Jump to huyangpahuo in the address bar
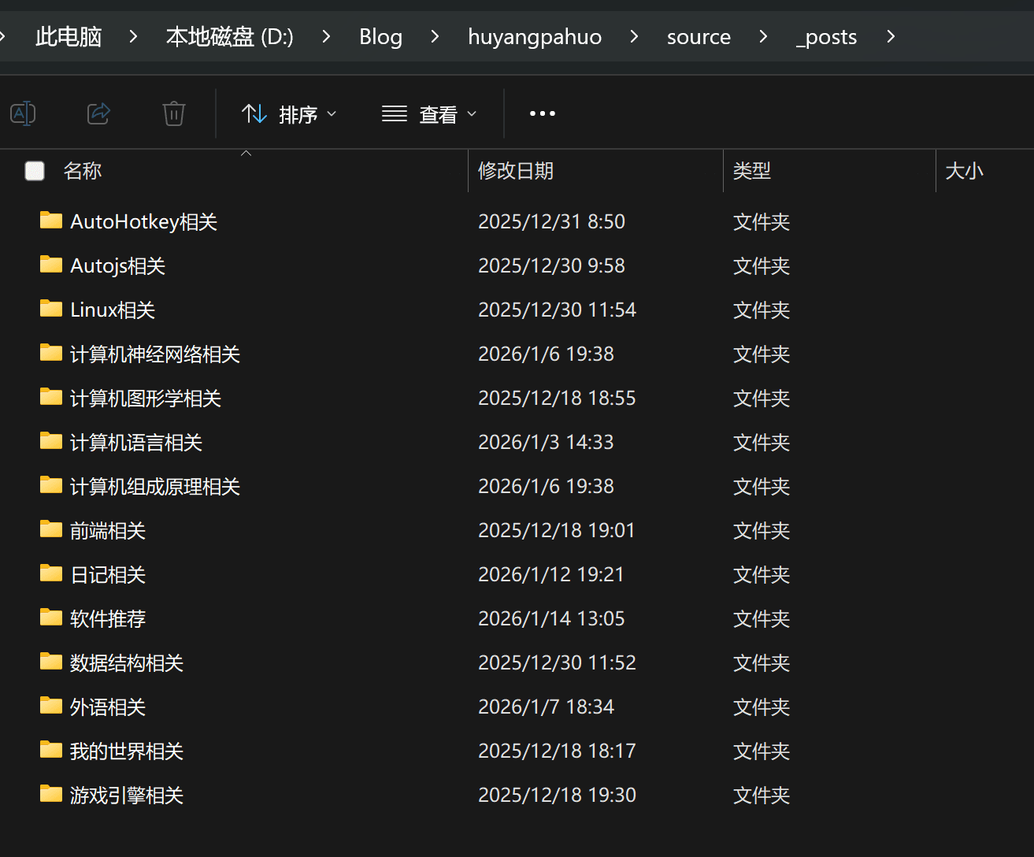Image resolution: width=1034 pixels, height=857 pixels. [x=534, y=36]
